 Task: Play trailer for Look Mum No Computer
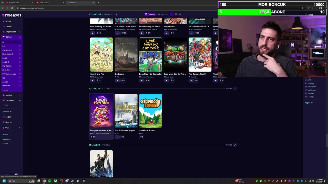[x=142, y=80]
